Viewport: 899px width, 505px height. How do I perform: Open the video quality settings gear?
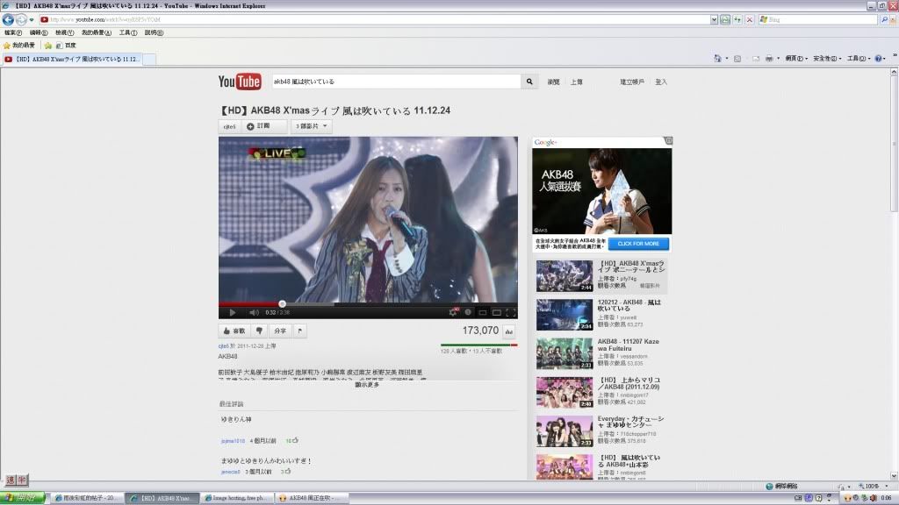coord(454,312)
